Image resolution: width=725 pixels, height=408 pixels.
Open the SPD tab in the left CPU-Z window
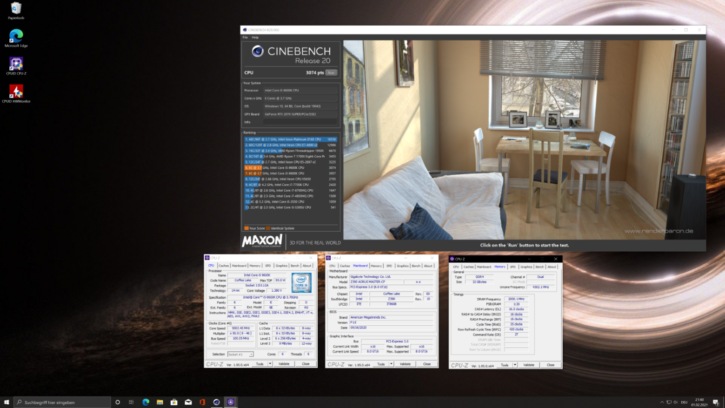click(268, 266)
